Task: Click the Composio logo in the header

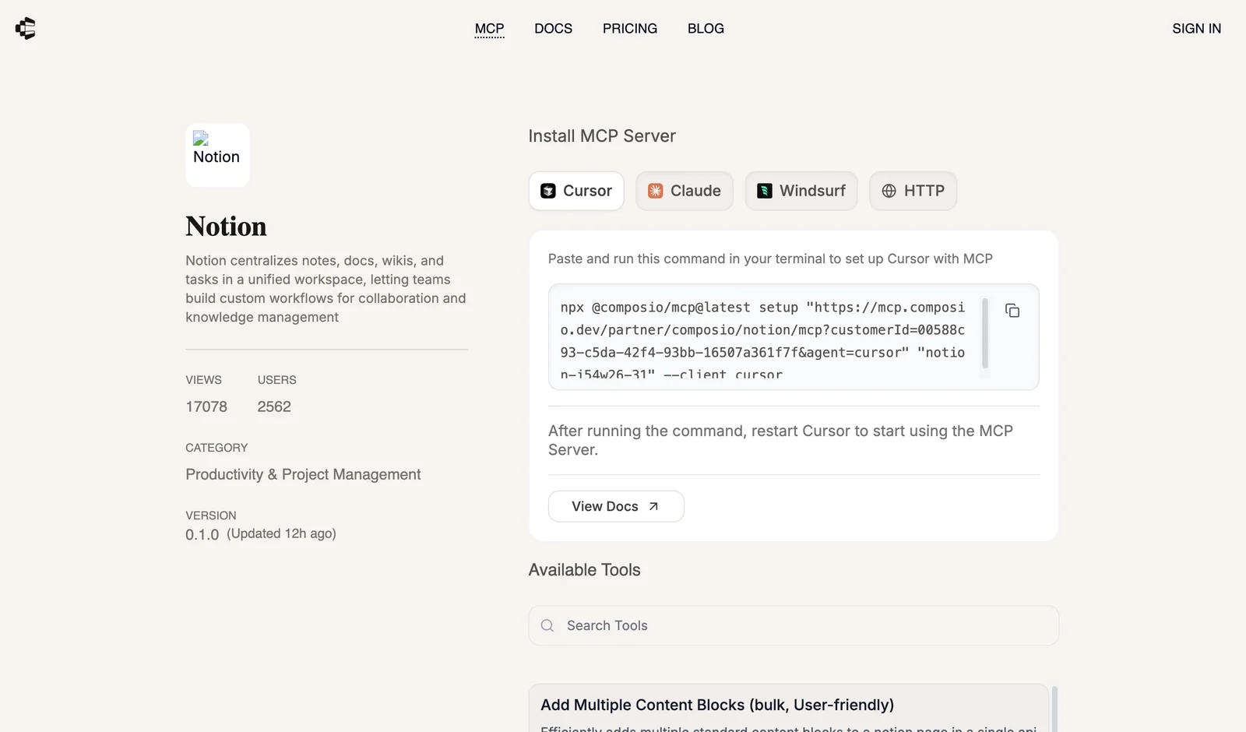Action: click(x=26, y=29)
